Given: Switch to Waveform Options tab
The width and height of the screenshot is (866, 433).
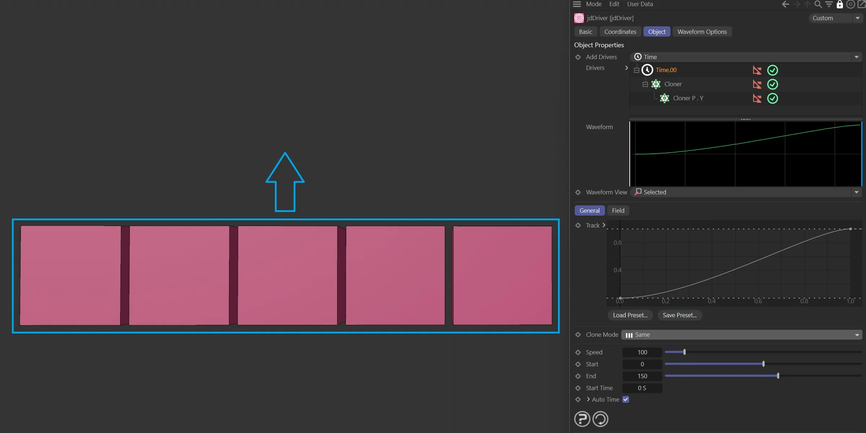Looking at the screenshot, I should [702, 32].
